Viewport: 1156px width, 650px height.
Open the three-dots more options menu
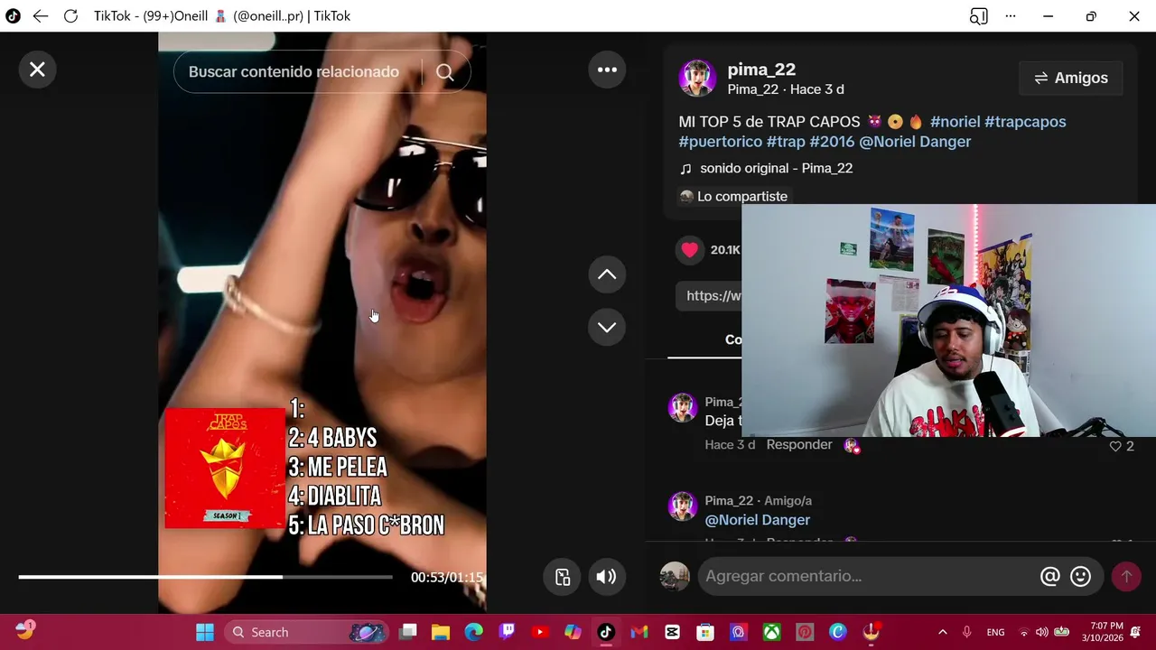[x=607, y=70]
